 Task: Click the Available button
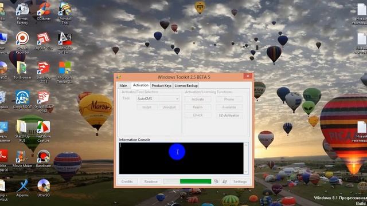tap(229, 107)
